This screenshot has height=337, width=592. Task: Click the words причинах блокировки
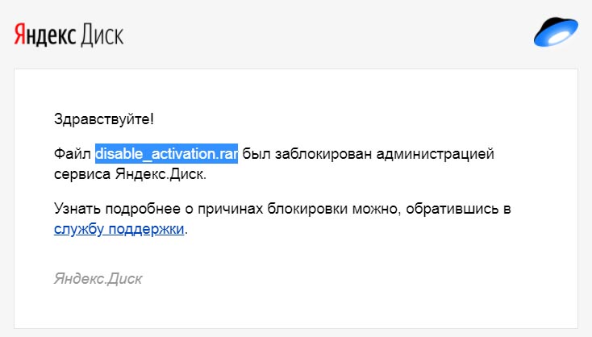click(x=273, y=210)
